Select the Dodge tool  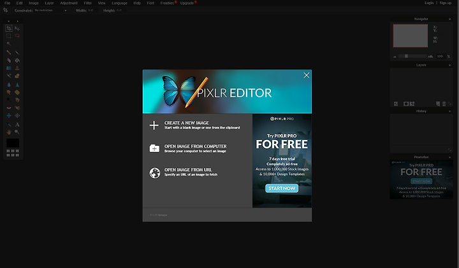pyautogui.click(x=9, y=100)
